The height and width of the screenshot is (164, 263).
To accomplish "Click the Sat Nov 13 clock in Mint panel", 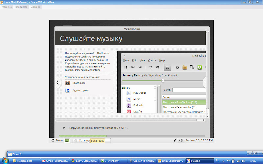I will (199, 140).
